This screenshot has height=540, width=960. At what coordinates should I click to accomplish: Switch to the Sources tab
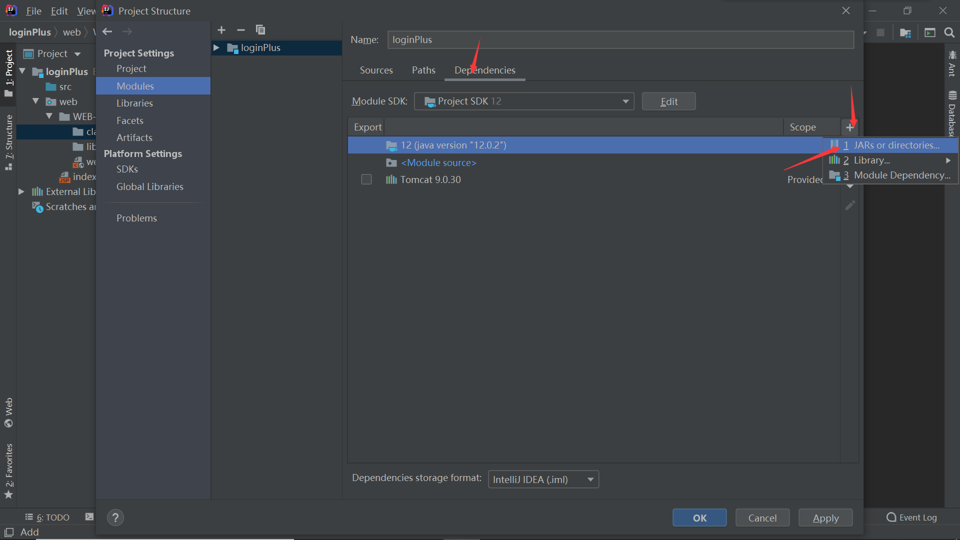[x=376, y=70]
